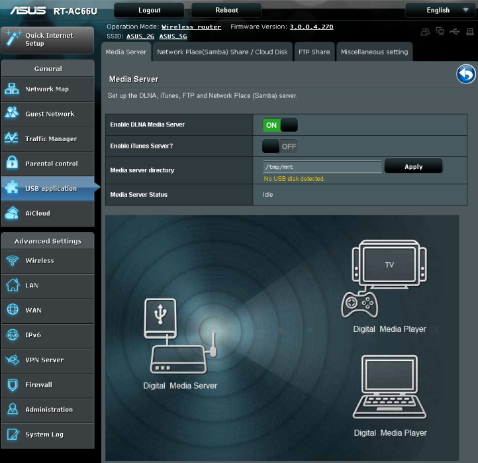Image resolution: width=478 pixels, height=463 pixels.
Task: Click the General section header
Action: (48, 69)
